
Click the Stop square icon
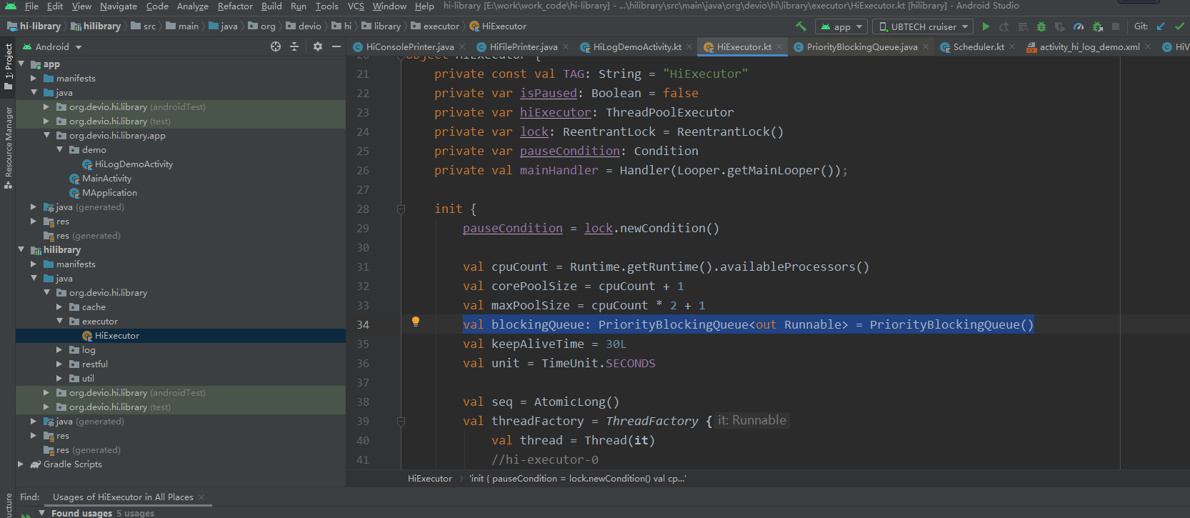[1116, 26]
